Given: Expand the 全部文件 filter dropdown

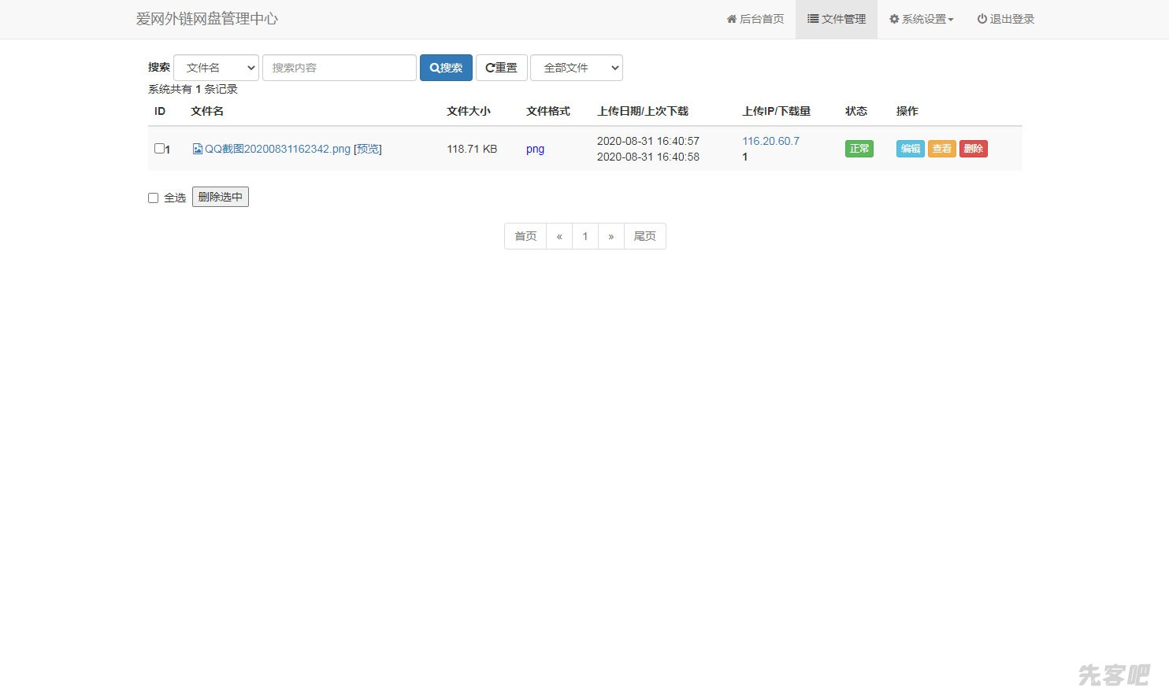Looking at the screenshot, I should tap(576, 68).
